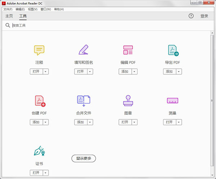Click the 创建 PDF tool icon
The image size is (216, 179).
pyautogui.click(x=40, y=101)
